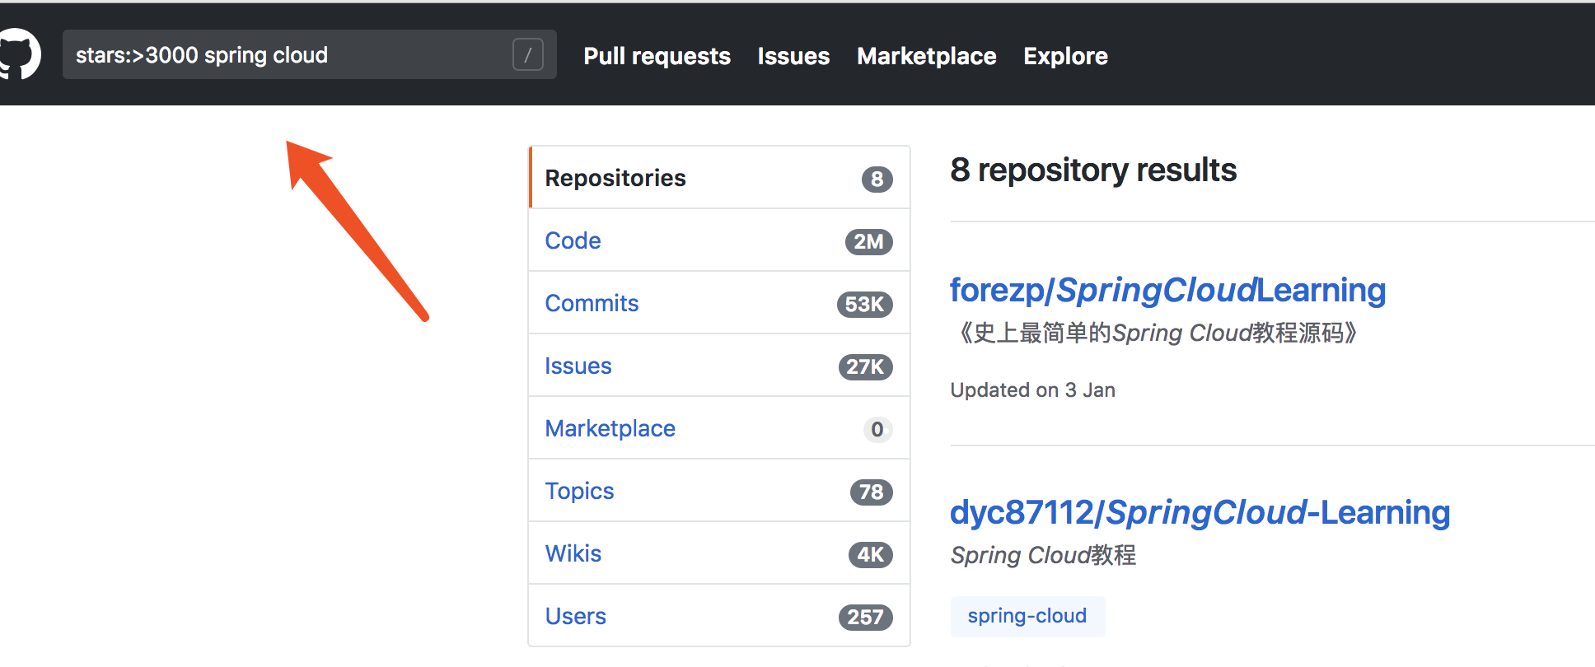Focus the search box with stars query
This screenshot has width=1595, height=667.
[x=288, y=55]
